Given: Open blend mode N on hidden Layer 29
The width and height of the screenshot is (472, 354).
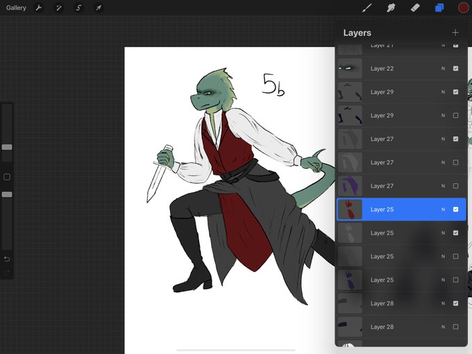Looking at the screenshot, I should (443, 116).
